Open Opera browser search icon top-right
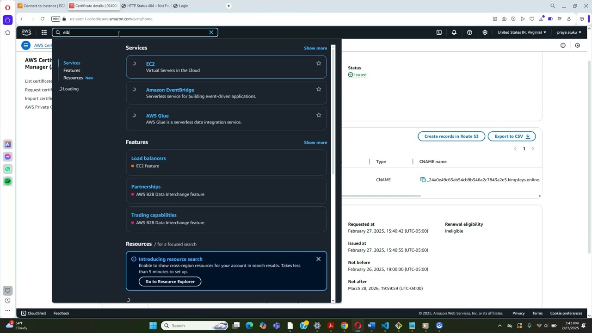Viewport: 592px width, 333px height. (x=553, y=6)
